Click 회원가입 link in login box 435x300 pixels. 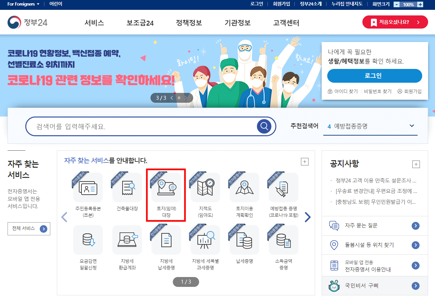(409, 91)
